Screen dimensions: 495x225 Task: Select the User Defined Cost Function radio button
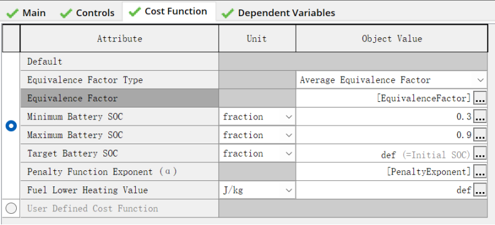(11, 208)
